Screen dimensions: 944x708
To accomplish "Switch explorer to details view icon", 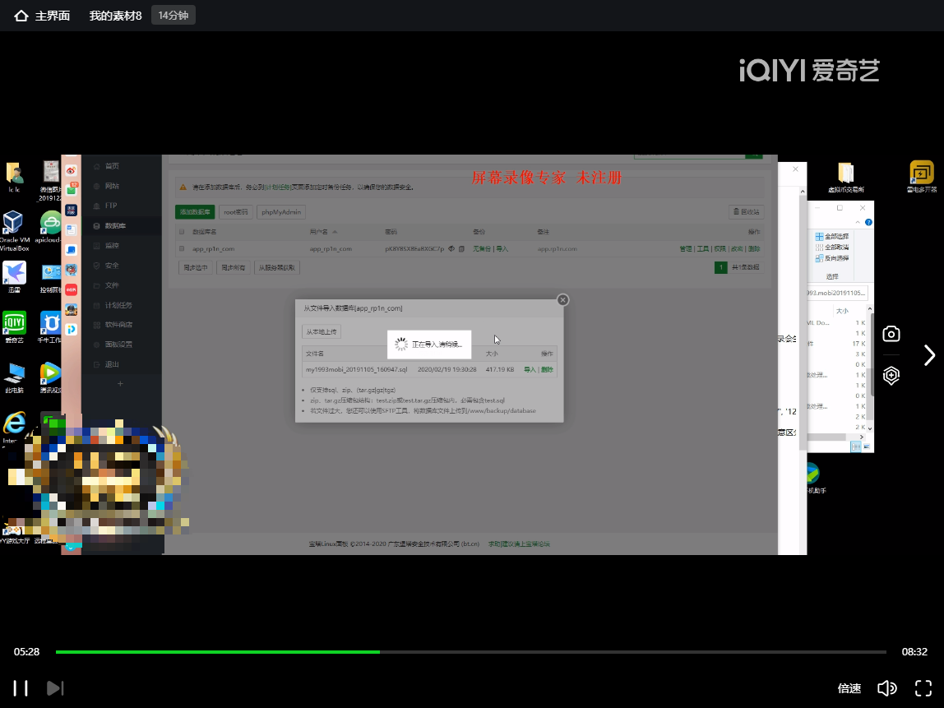I will click(855, 447).
